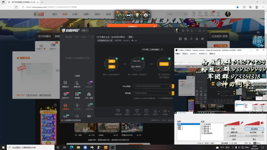Toggle 图片源 4 source checkbox in OBS

click(x=202, y=129)
